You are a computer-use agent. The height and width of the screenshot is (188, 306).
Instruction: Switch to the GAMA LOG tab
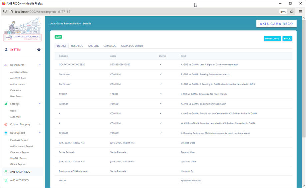click(x=110, y=46)
